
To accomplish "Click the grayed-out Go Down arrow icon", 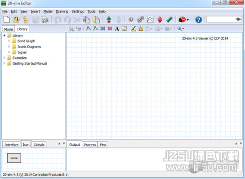I will tap(119, 20).
